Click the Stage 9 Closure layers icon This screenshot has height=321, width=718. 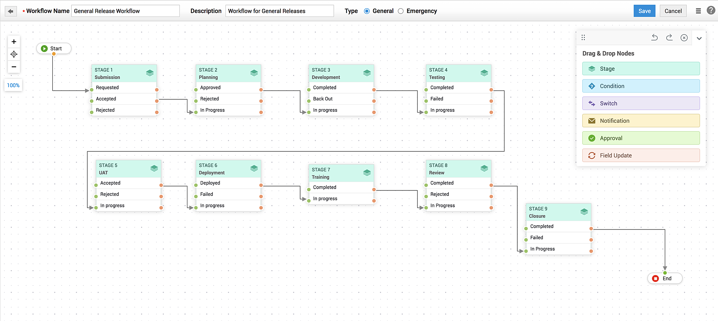[584, 212]
